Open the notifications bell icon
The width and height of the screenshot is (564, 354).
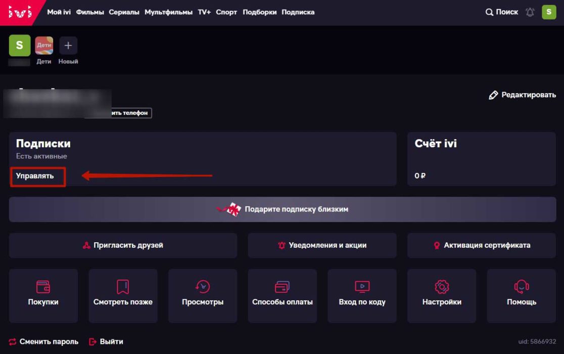point(530,12)
